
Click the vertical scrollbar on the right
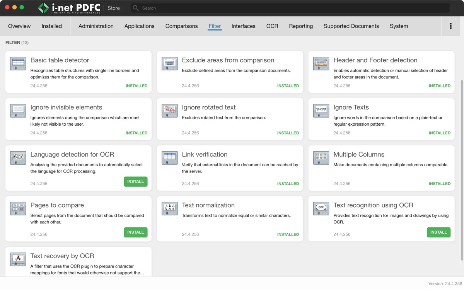coord(462,170)
